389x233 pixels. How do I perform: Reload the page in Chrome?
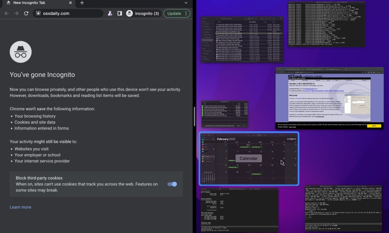(26, 13)
